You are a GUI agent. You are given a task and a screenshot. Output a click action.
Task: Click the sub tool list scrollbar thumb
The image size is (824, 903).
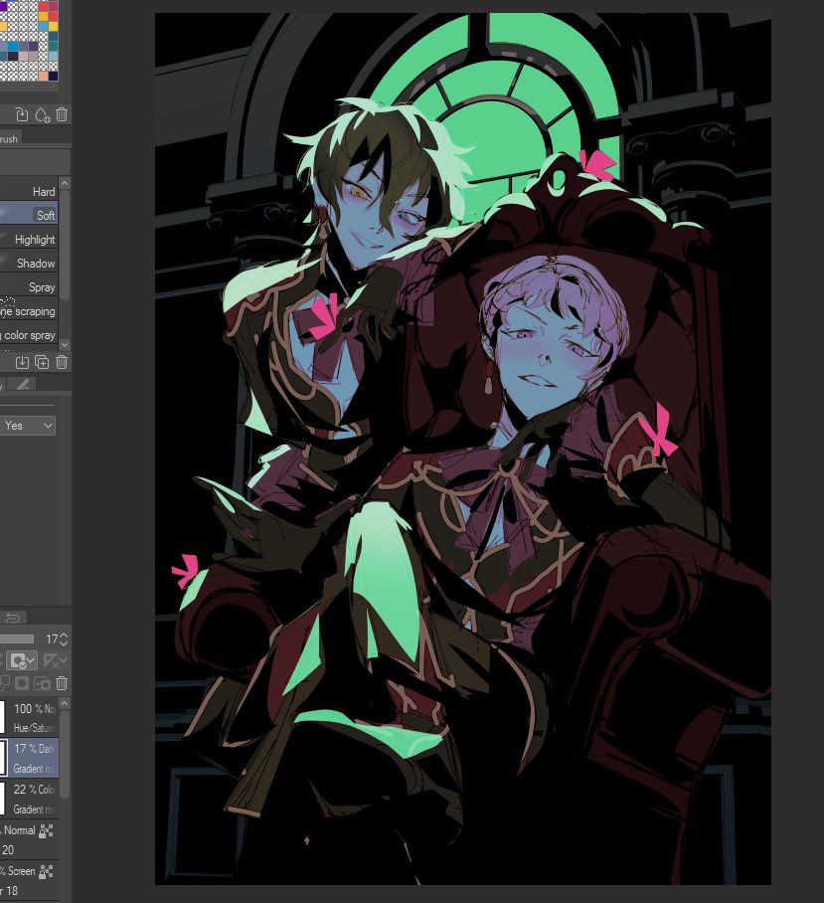pyautogui.click(x=65, y=245)
